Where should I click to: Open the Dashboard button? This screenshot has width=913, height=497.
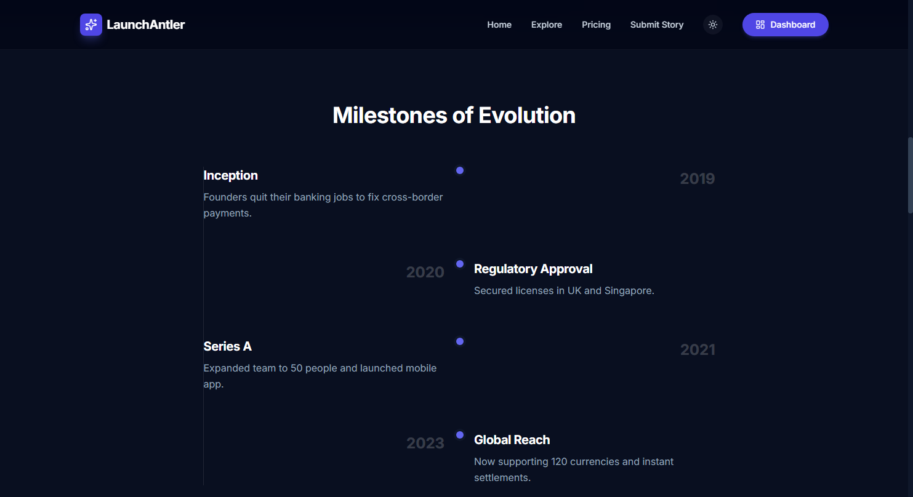tap(785, 25)
